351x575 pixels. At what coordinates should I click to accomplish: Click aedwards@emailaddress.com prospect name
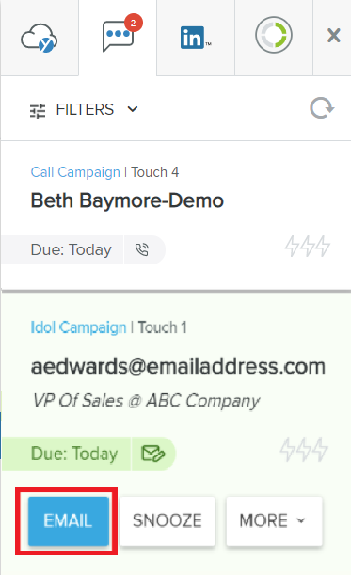point(178,367)
